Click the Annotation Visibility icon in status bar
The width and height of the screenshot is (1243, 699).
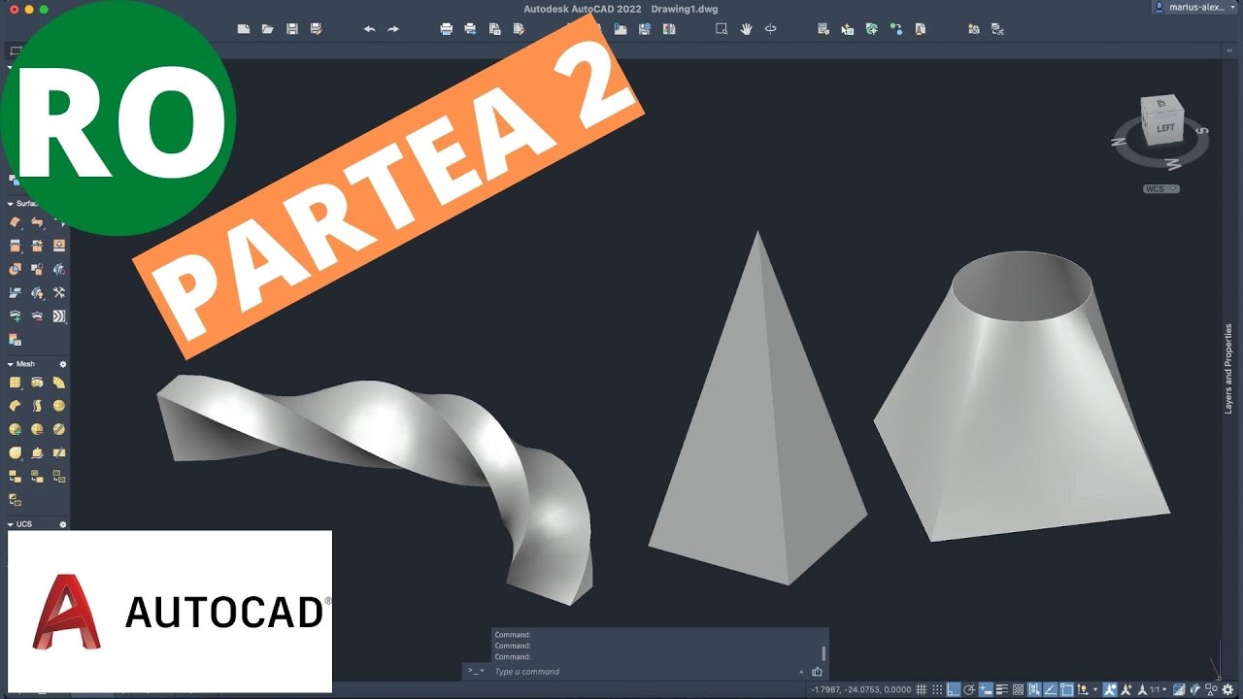click(1110, 689)
